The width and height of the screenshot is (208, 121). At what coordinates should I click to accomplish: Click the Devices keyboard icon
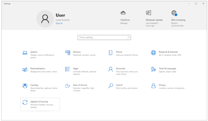[68, 53]
